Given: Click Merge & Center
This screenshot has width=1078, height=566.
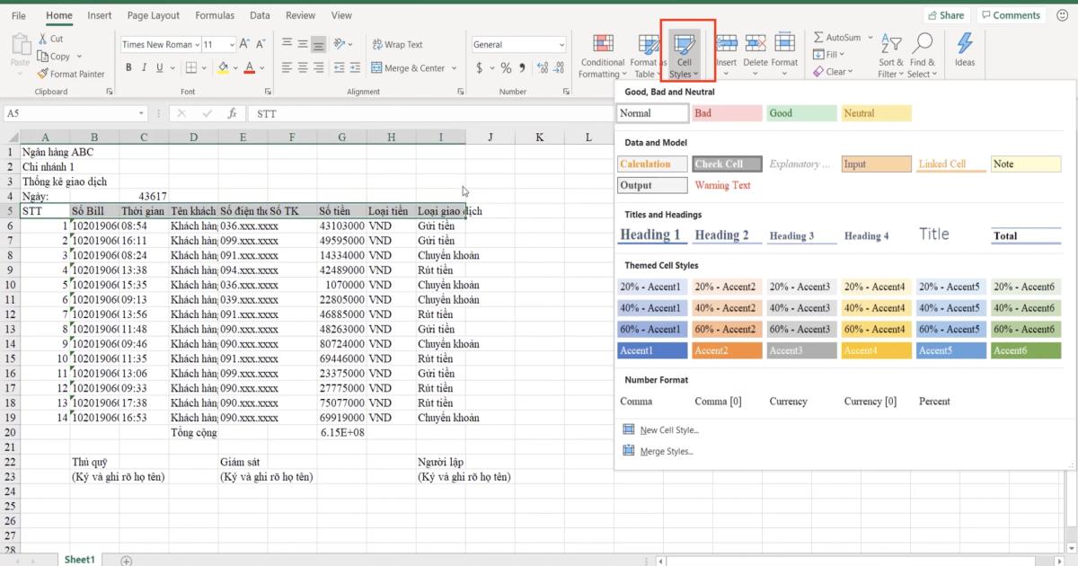Looking at the screenshot, I should pyautogui.click(x=409, y=67).
